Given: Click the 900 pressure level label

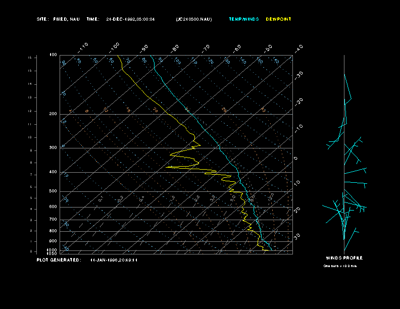Looking at the screenshot, I should [53, 241].
